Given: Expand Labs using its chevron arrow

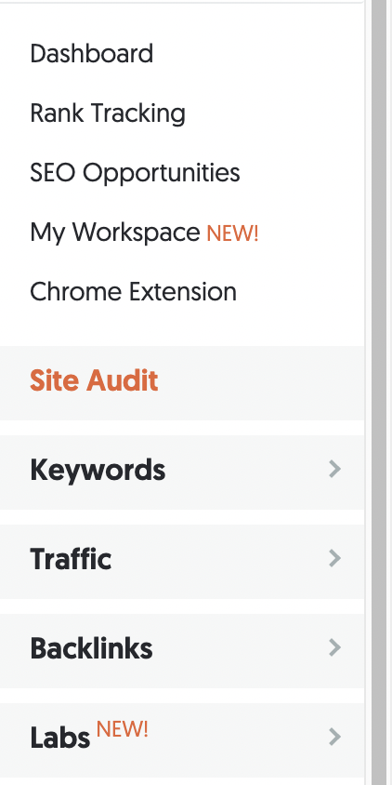Looking at the screenshot, I should click(335, 737).
